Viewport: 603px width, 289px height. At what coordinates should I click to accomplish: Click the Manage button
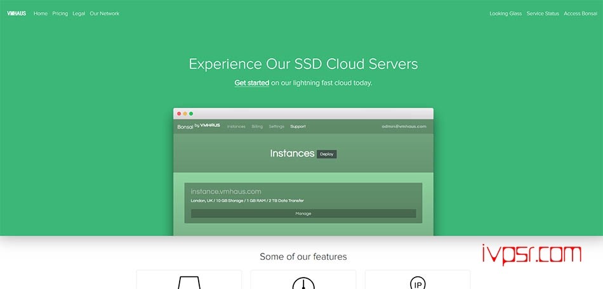click(x=303, y=214)
